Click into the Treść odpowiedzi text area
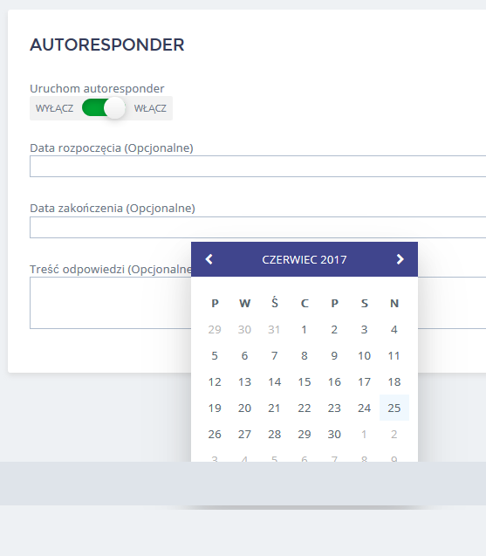This screenshot has height=556, width=486. tap(111, 303)
